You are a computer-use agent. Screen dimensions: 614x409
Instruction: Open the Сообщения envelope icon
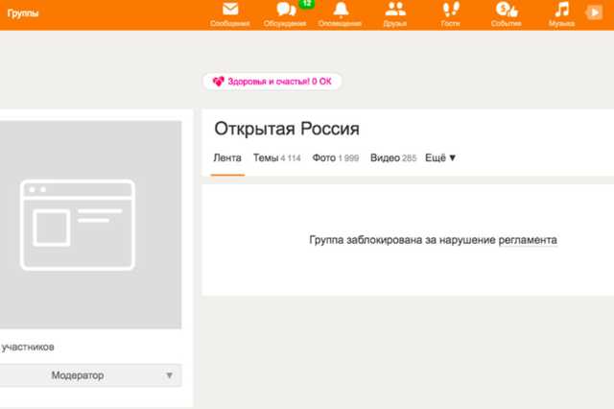230,9
